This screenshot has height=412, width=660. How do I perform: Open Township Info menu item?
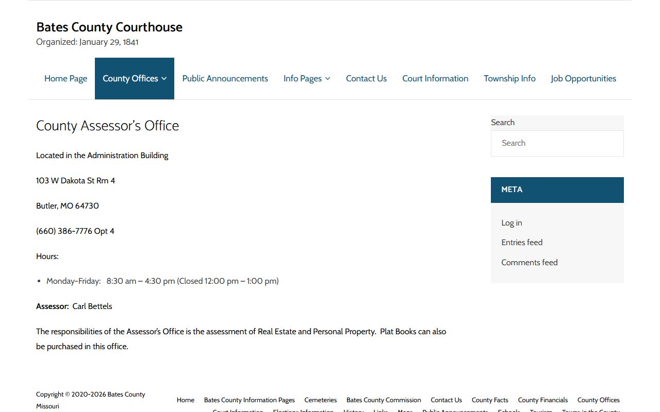point(509,78)
